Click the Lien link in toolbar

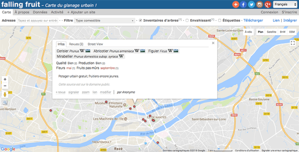(276, 20)
